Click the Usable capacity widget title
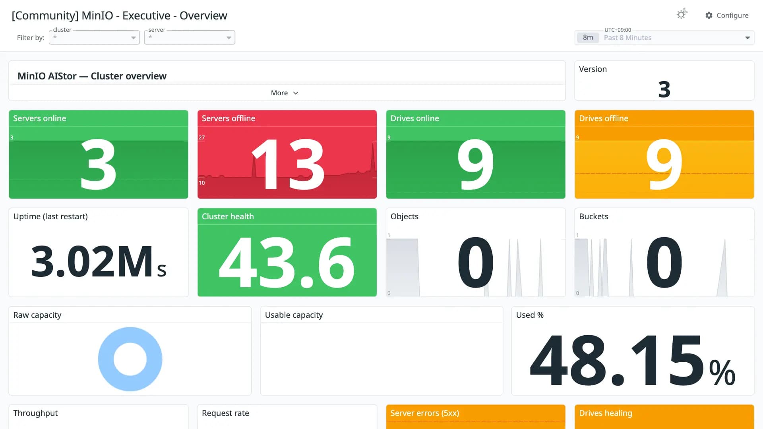This screenshot has width=763, height=429. (x=294, y=315)
